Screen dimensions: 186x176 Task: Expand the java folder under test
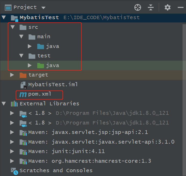pyautogui.click(x=30, y=65)
